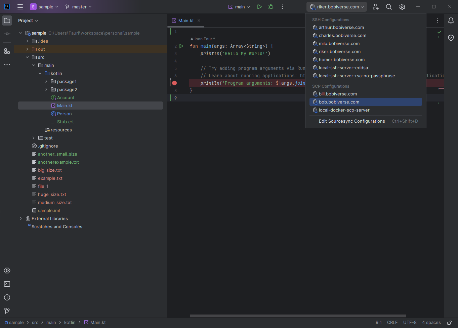
Task: Open the Notifications bell icon
Action: tap(451, 20)
